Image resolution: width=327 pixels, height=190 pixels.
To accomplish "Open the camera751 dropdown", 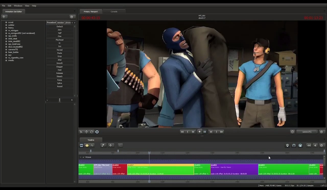I will pyautogui.click(x=307, y=132).
